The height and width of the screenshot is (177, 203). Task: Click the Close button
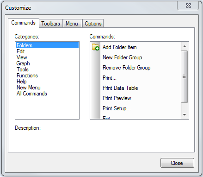177,163
